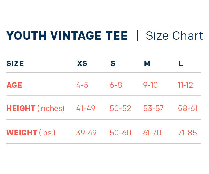Click the YOUTH VINTAGE TEE title

(x=67, y=36)
